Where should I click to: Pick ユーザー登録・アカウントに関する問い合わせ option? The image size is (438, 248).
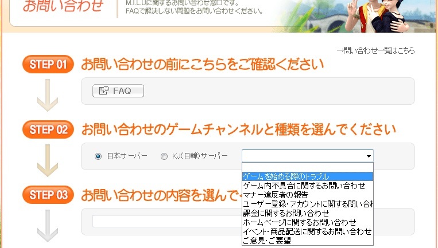coord(307,204)
